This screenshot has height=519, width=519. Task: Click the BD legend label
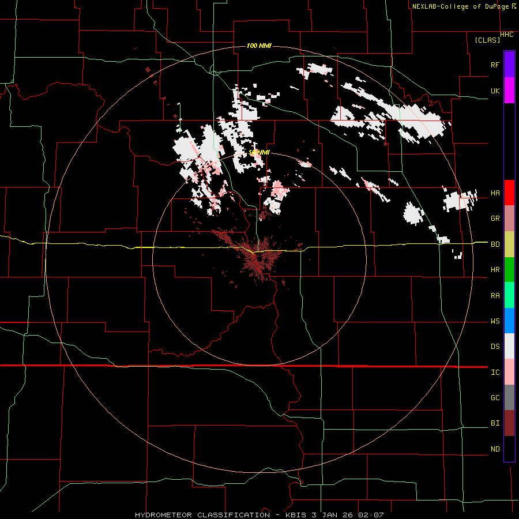(495, 245)
